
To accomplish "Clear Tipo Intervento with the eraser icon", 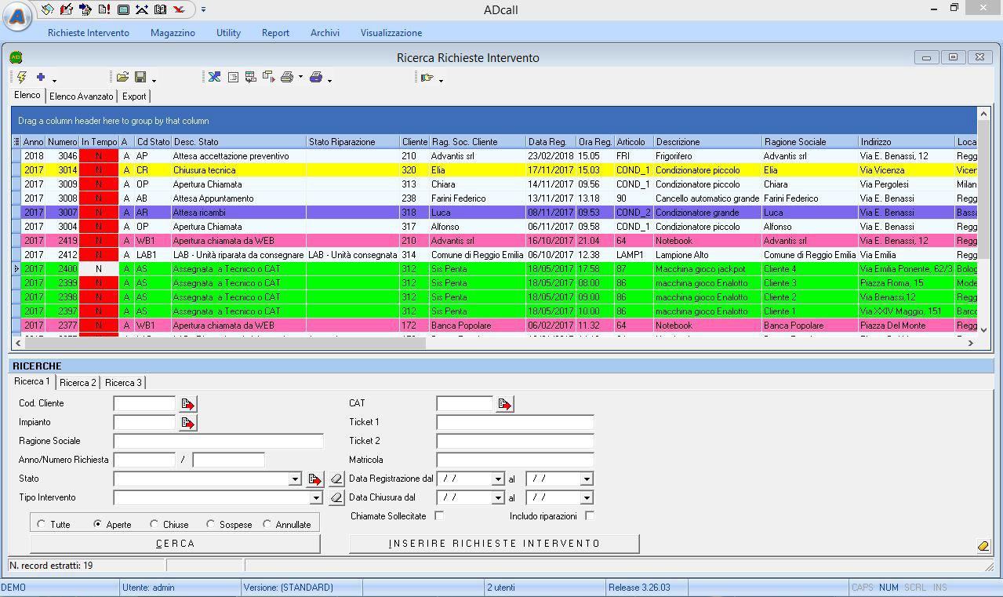I will tap(336, 497).
